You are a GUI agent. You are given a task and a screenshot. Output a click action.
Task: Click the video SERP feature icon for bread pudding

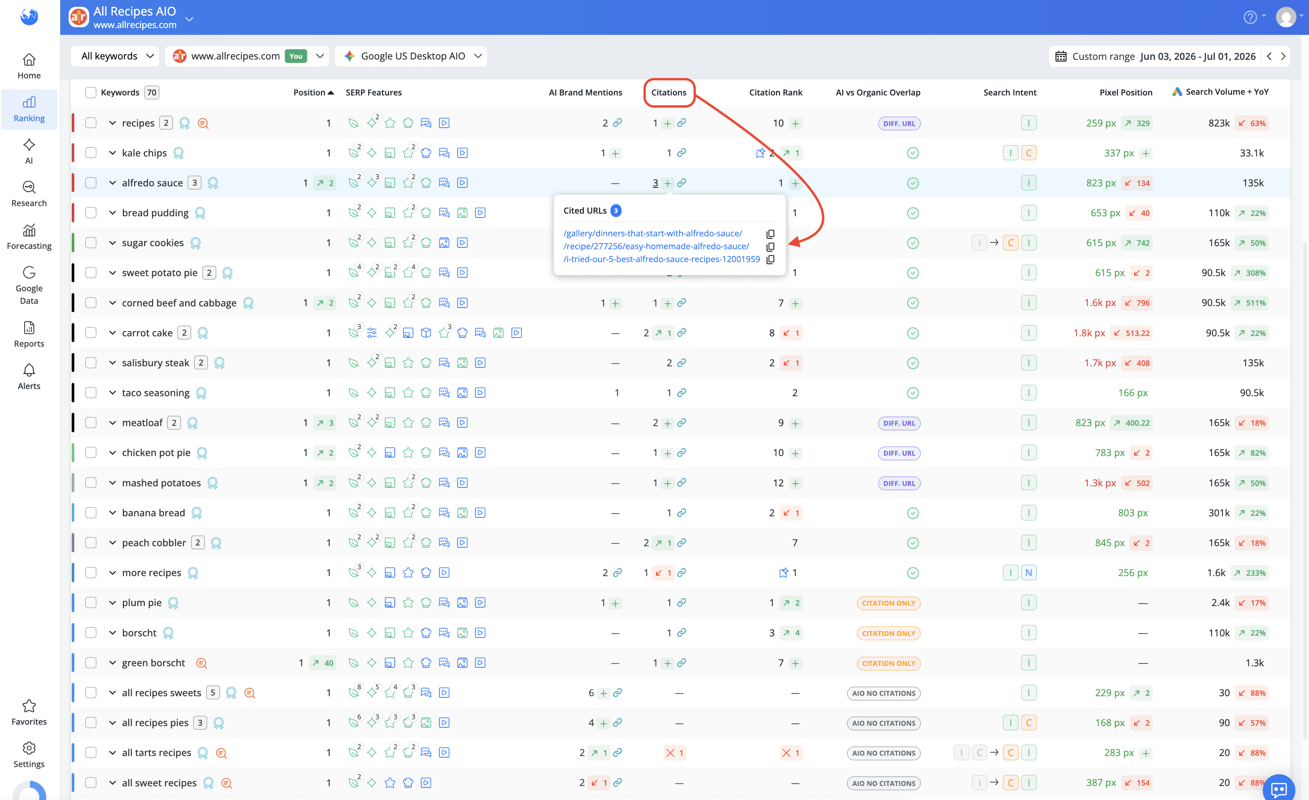click(x=480, y=213)
